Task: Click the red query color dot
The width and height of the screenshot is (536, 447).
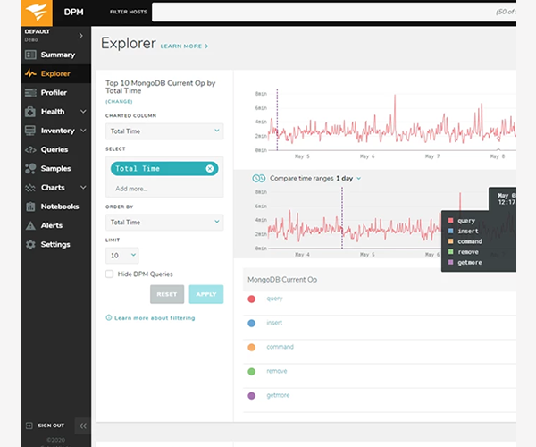Action: point(252,299)
